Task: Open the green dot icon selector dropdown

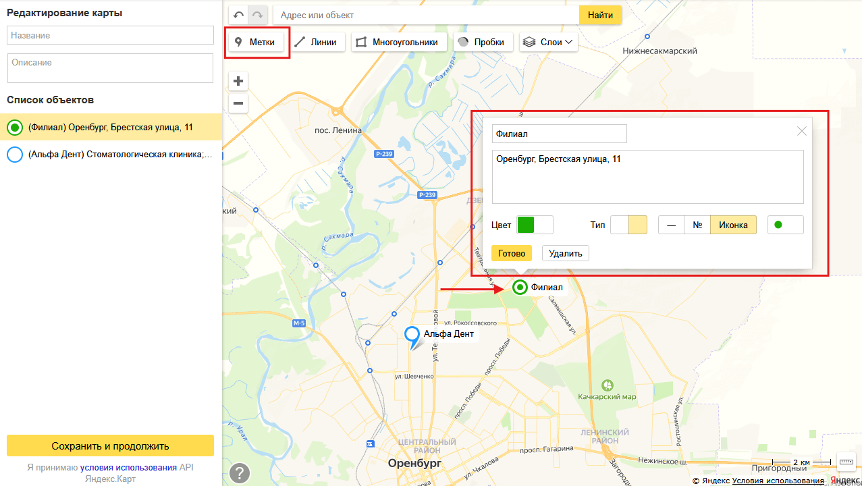Action: [786, 225]
